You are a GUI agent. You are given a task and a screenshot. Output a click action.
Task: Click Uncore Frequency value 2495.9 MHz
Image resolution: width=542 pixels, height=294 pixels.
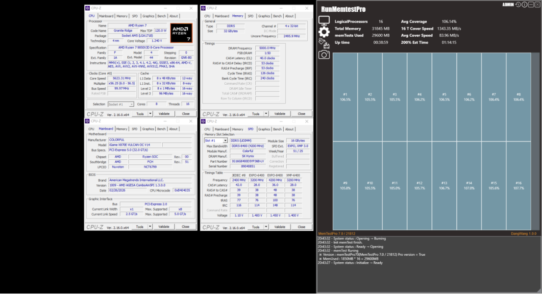tap(292, 36)
